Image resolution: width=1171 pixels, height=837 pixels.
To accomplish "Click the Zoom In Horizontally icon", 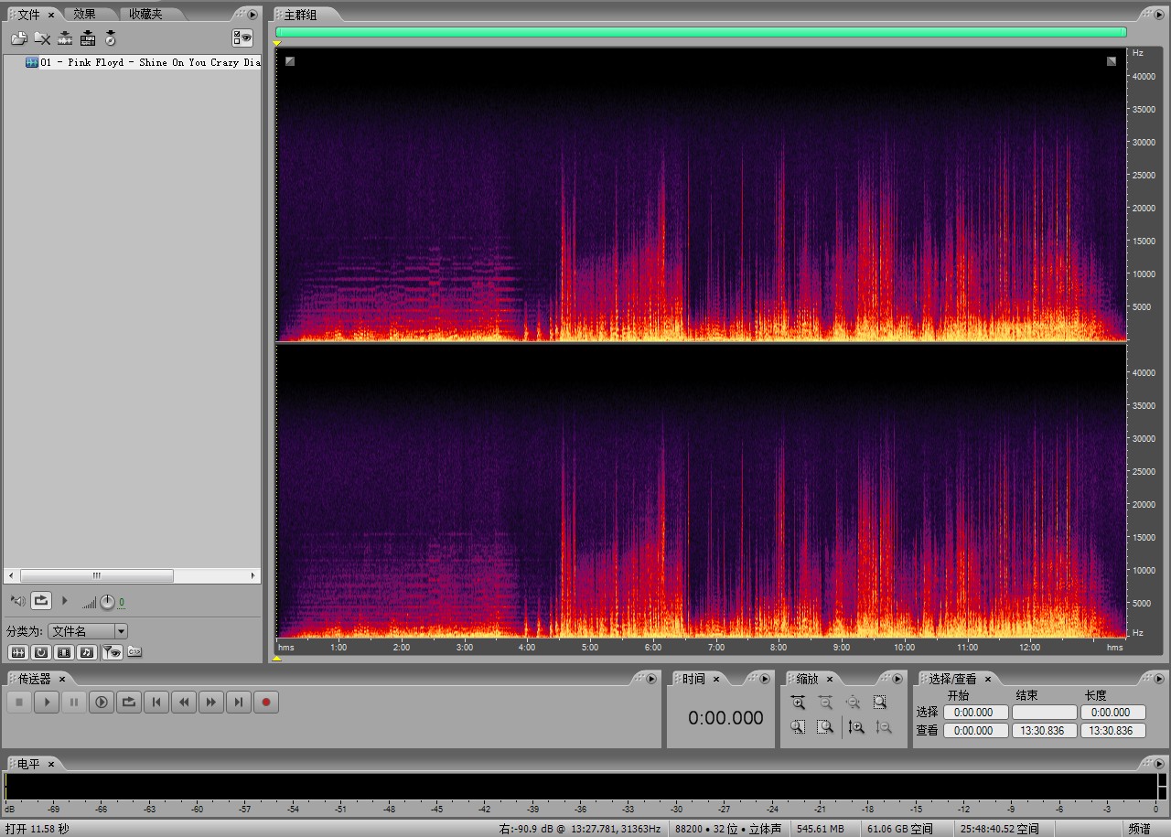I will 799,703.
